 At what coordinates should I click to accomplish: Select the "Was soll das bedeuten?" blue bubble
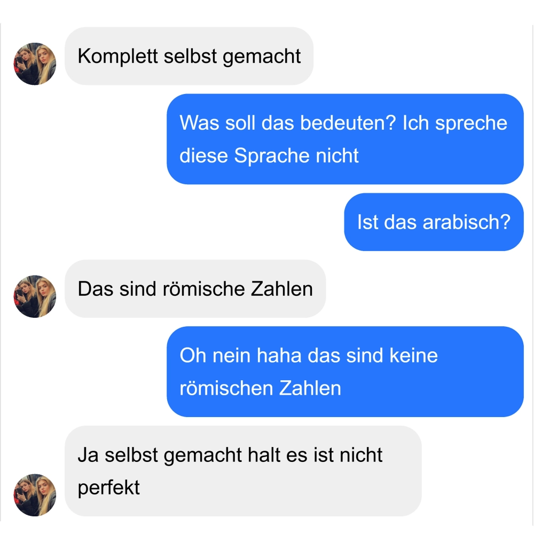[x=345, y=139]
